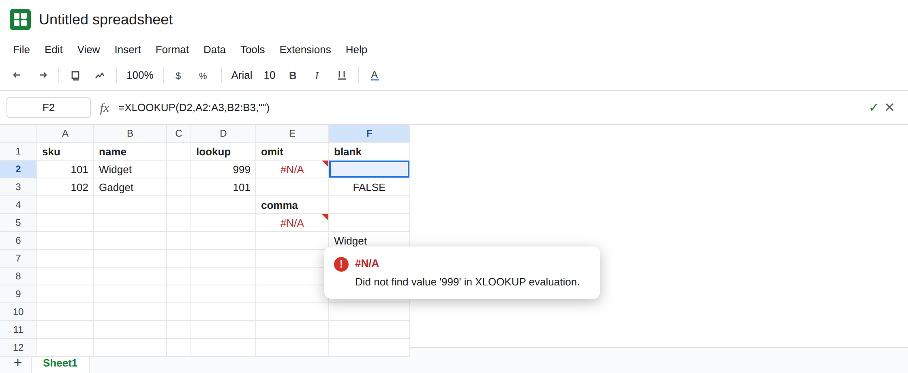Click the paint format icon
Viewport: 908px width, 373px height.
[100, 75]
